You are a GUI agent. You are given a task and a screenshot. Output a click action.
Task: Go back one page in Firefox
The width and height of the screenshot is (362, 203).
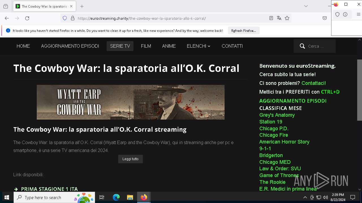tap(7, 18)
